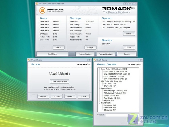Select the Vertex Shader row

coord(111,96)
